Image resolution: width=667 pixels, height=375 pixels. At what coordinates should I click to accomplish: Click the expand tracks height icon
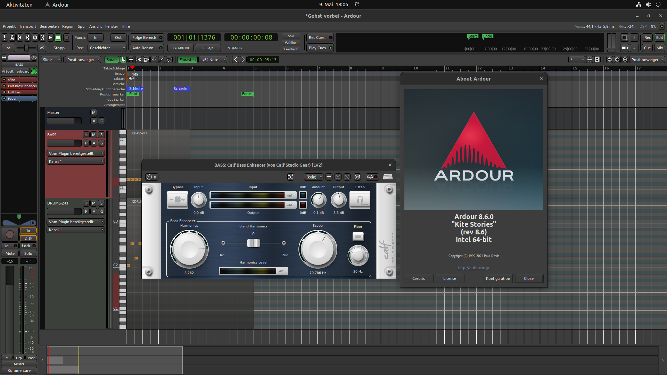click(597, 60)
